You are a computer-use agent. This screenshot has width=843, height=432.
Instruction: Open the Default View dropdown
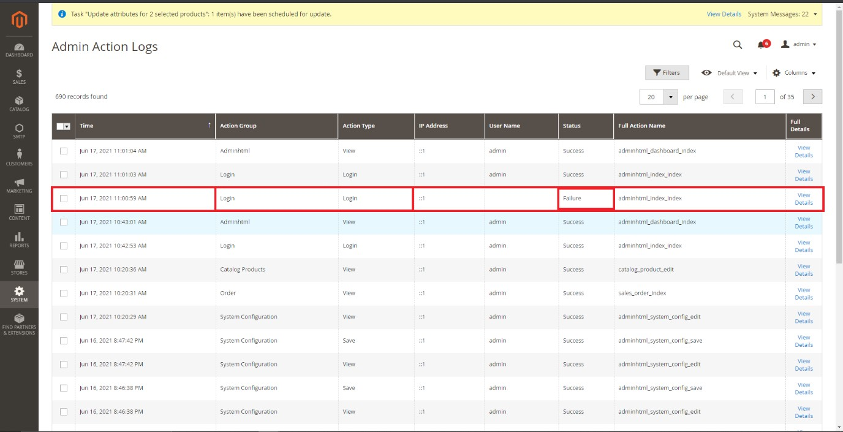tap(729, 73)
